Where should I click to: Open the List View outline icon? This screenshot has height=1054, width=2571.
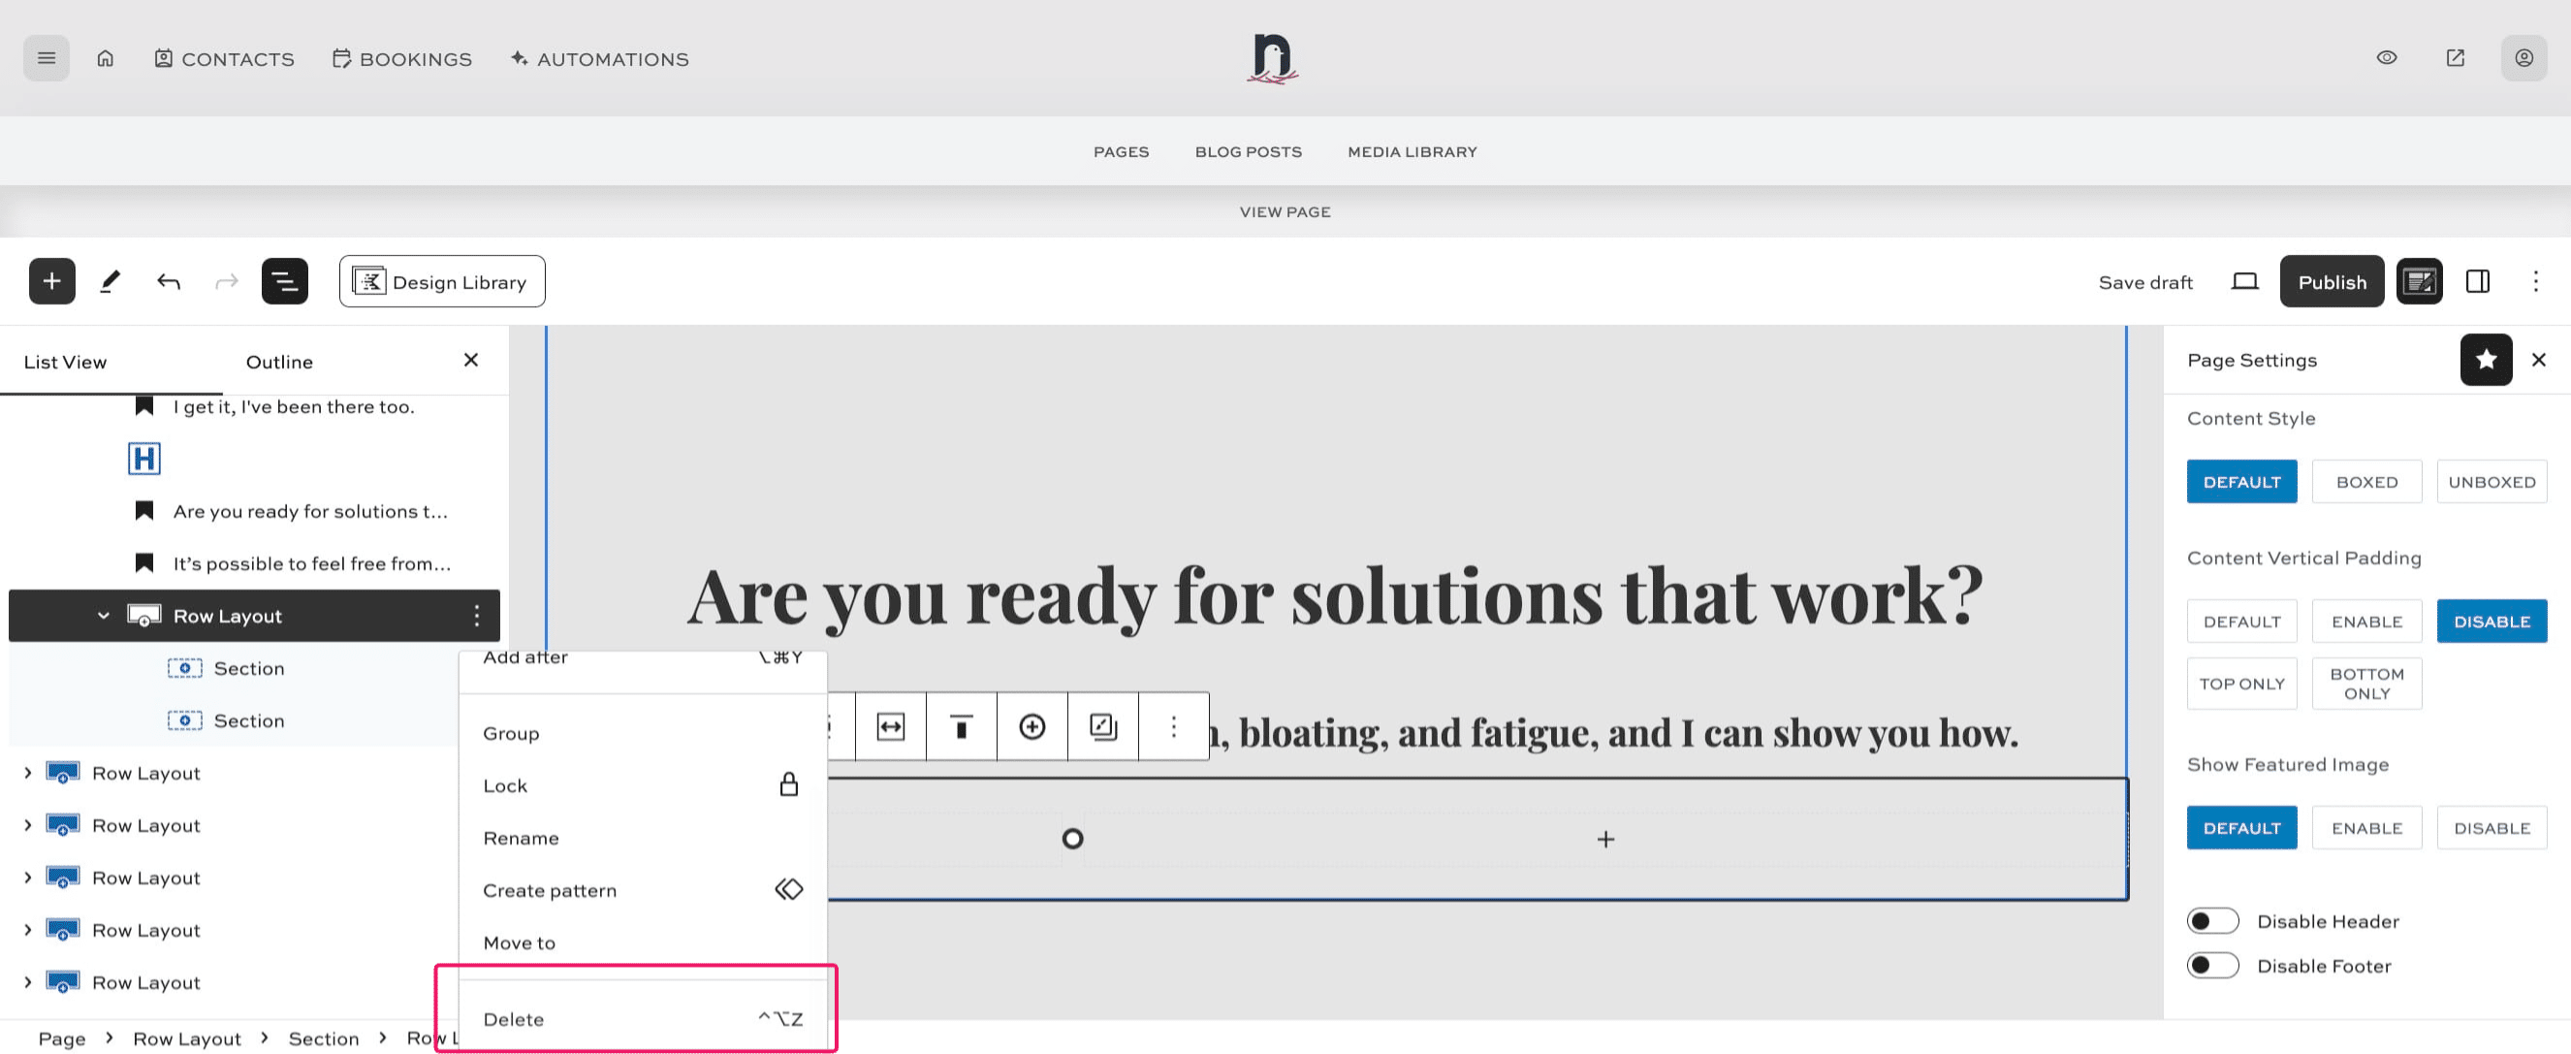284,280
